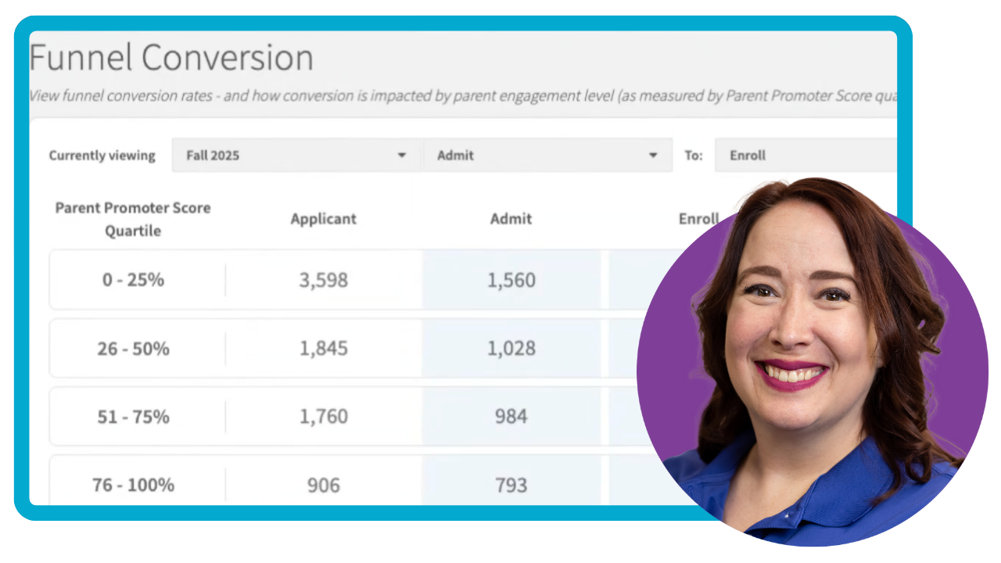Select the 1,028 admit cell

(x=511, y=348)
